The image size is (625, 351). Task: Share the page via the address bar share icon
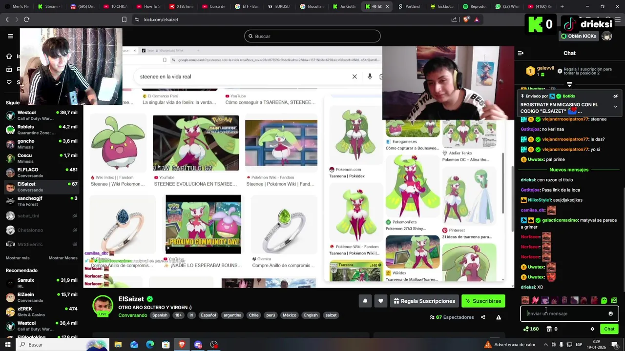(x=454, y=19)
